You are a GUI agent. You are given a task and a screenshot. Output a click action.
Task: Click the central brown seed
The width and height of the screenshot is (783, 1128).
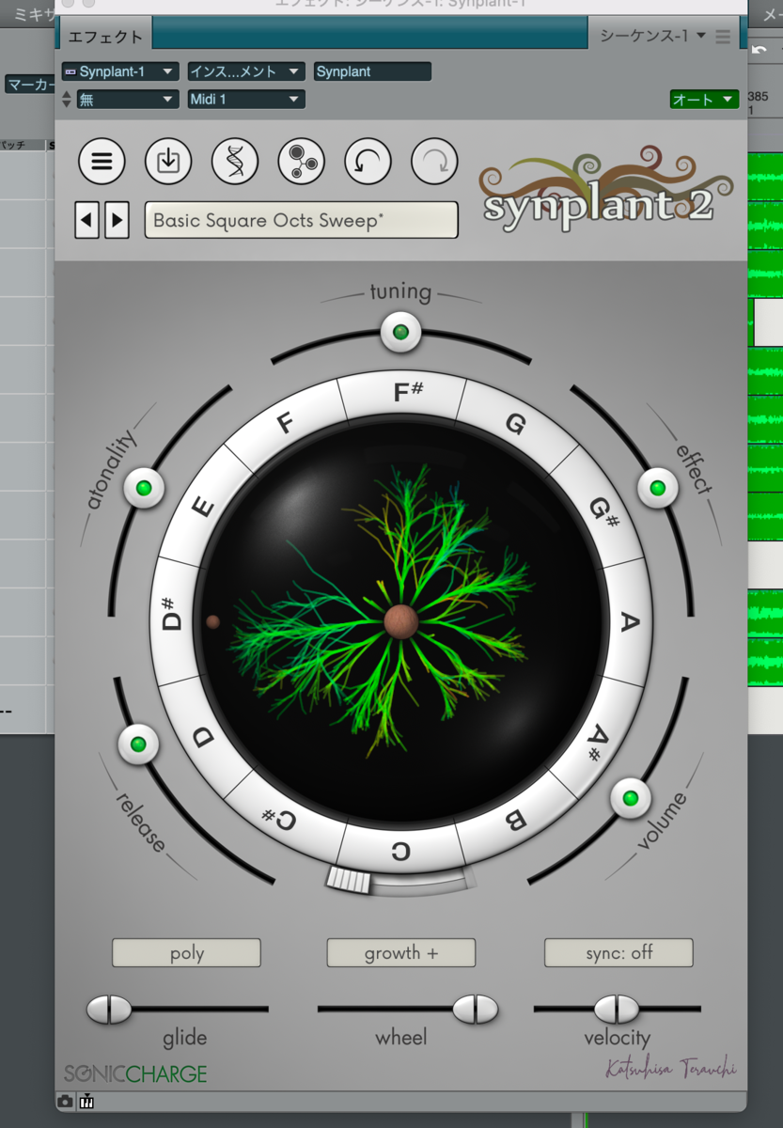401,622
